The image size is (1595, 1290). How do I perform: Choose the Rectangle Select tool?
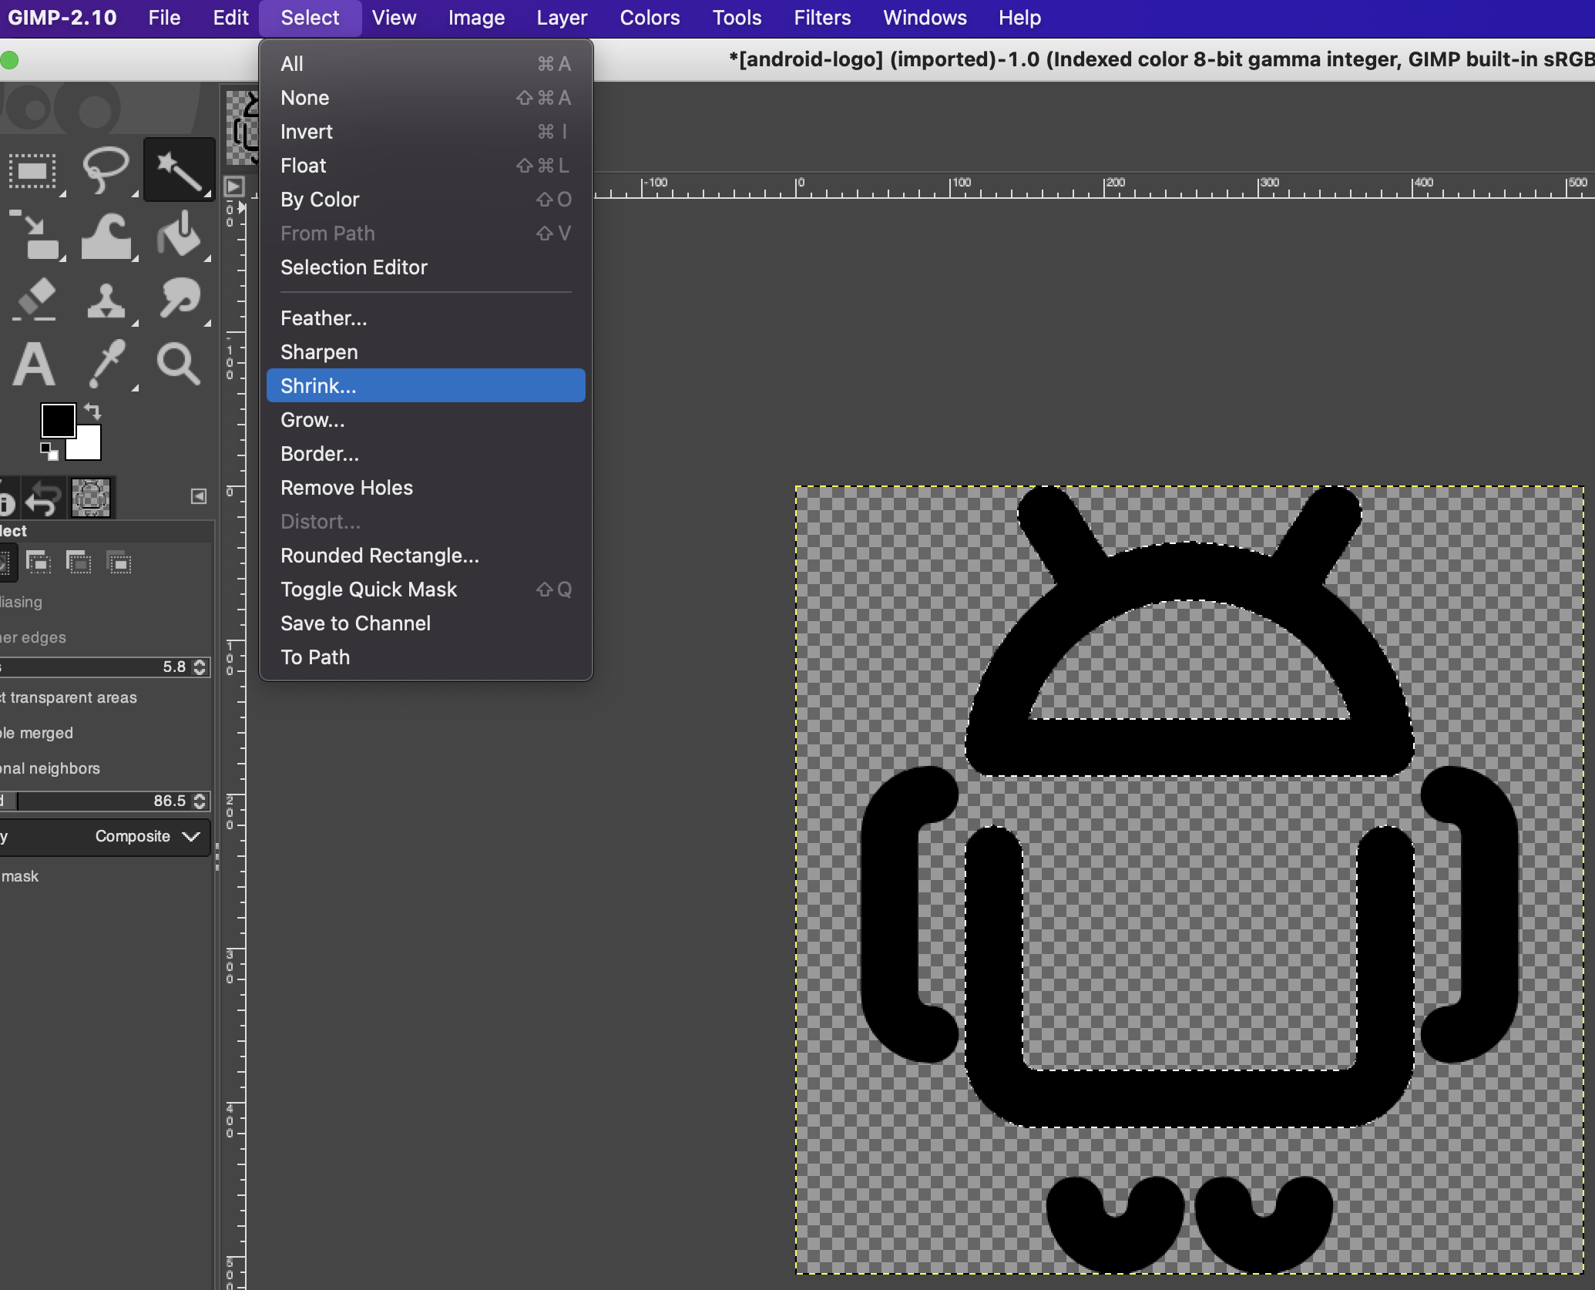coord(32,170)
